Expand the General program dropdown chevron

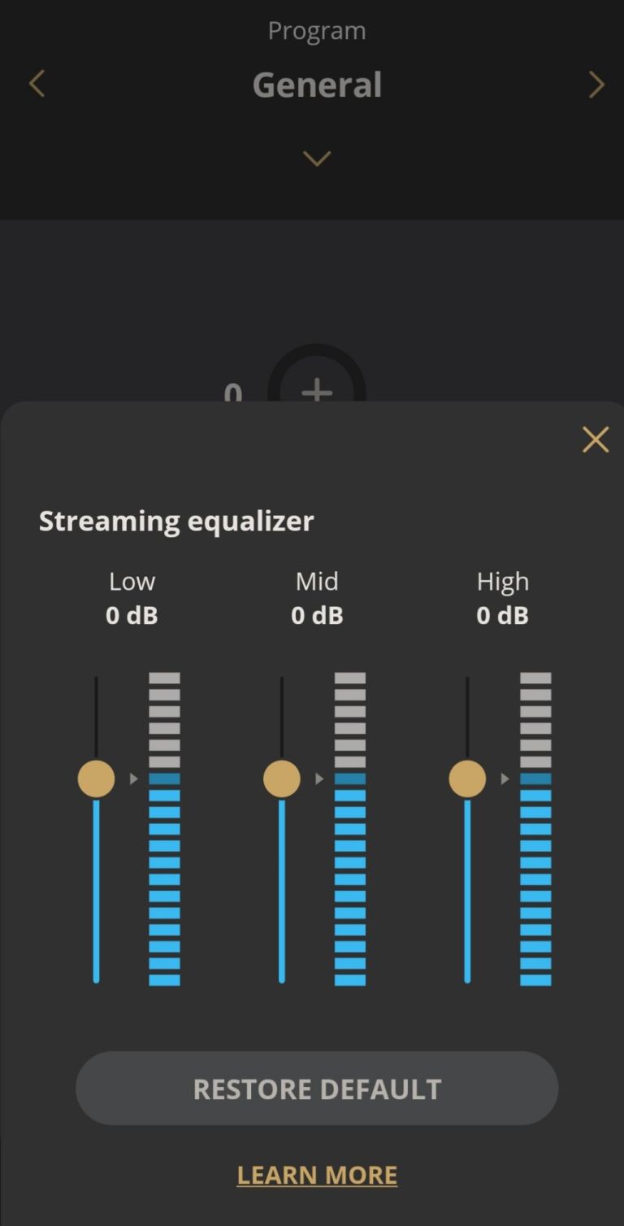(x=317, y=158)
